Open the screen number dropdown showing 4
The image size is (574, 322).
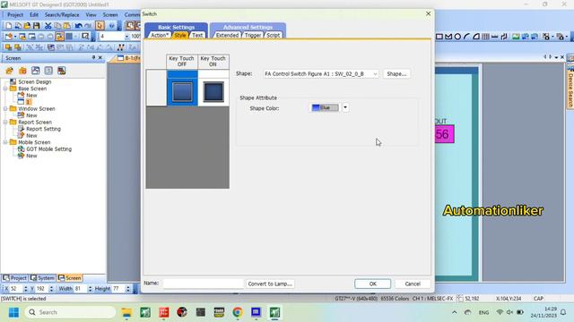click(126, 36)
